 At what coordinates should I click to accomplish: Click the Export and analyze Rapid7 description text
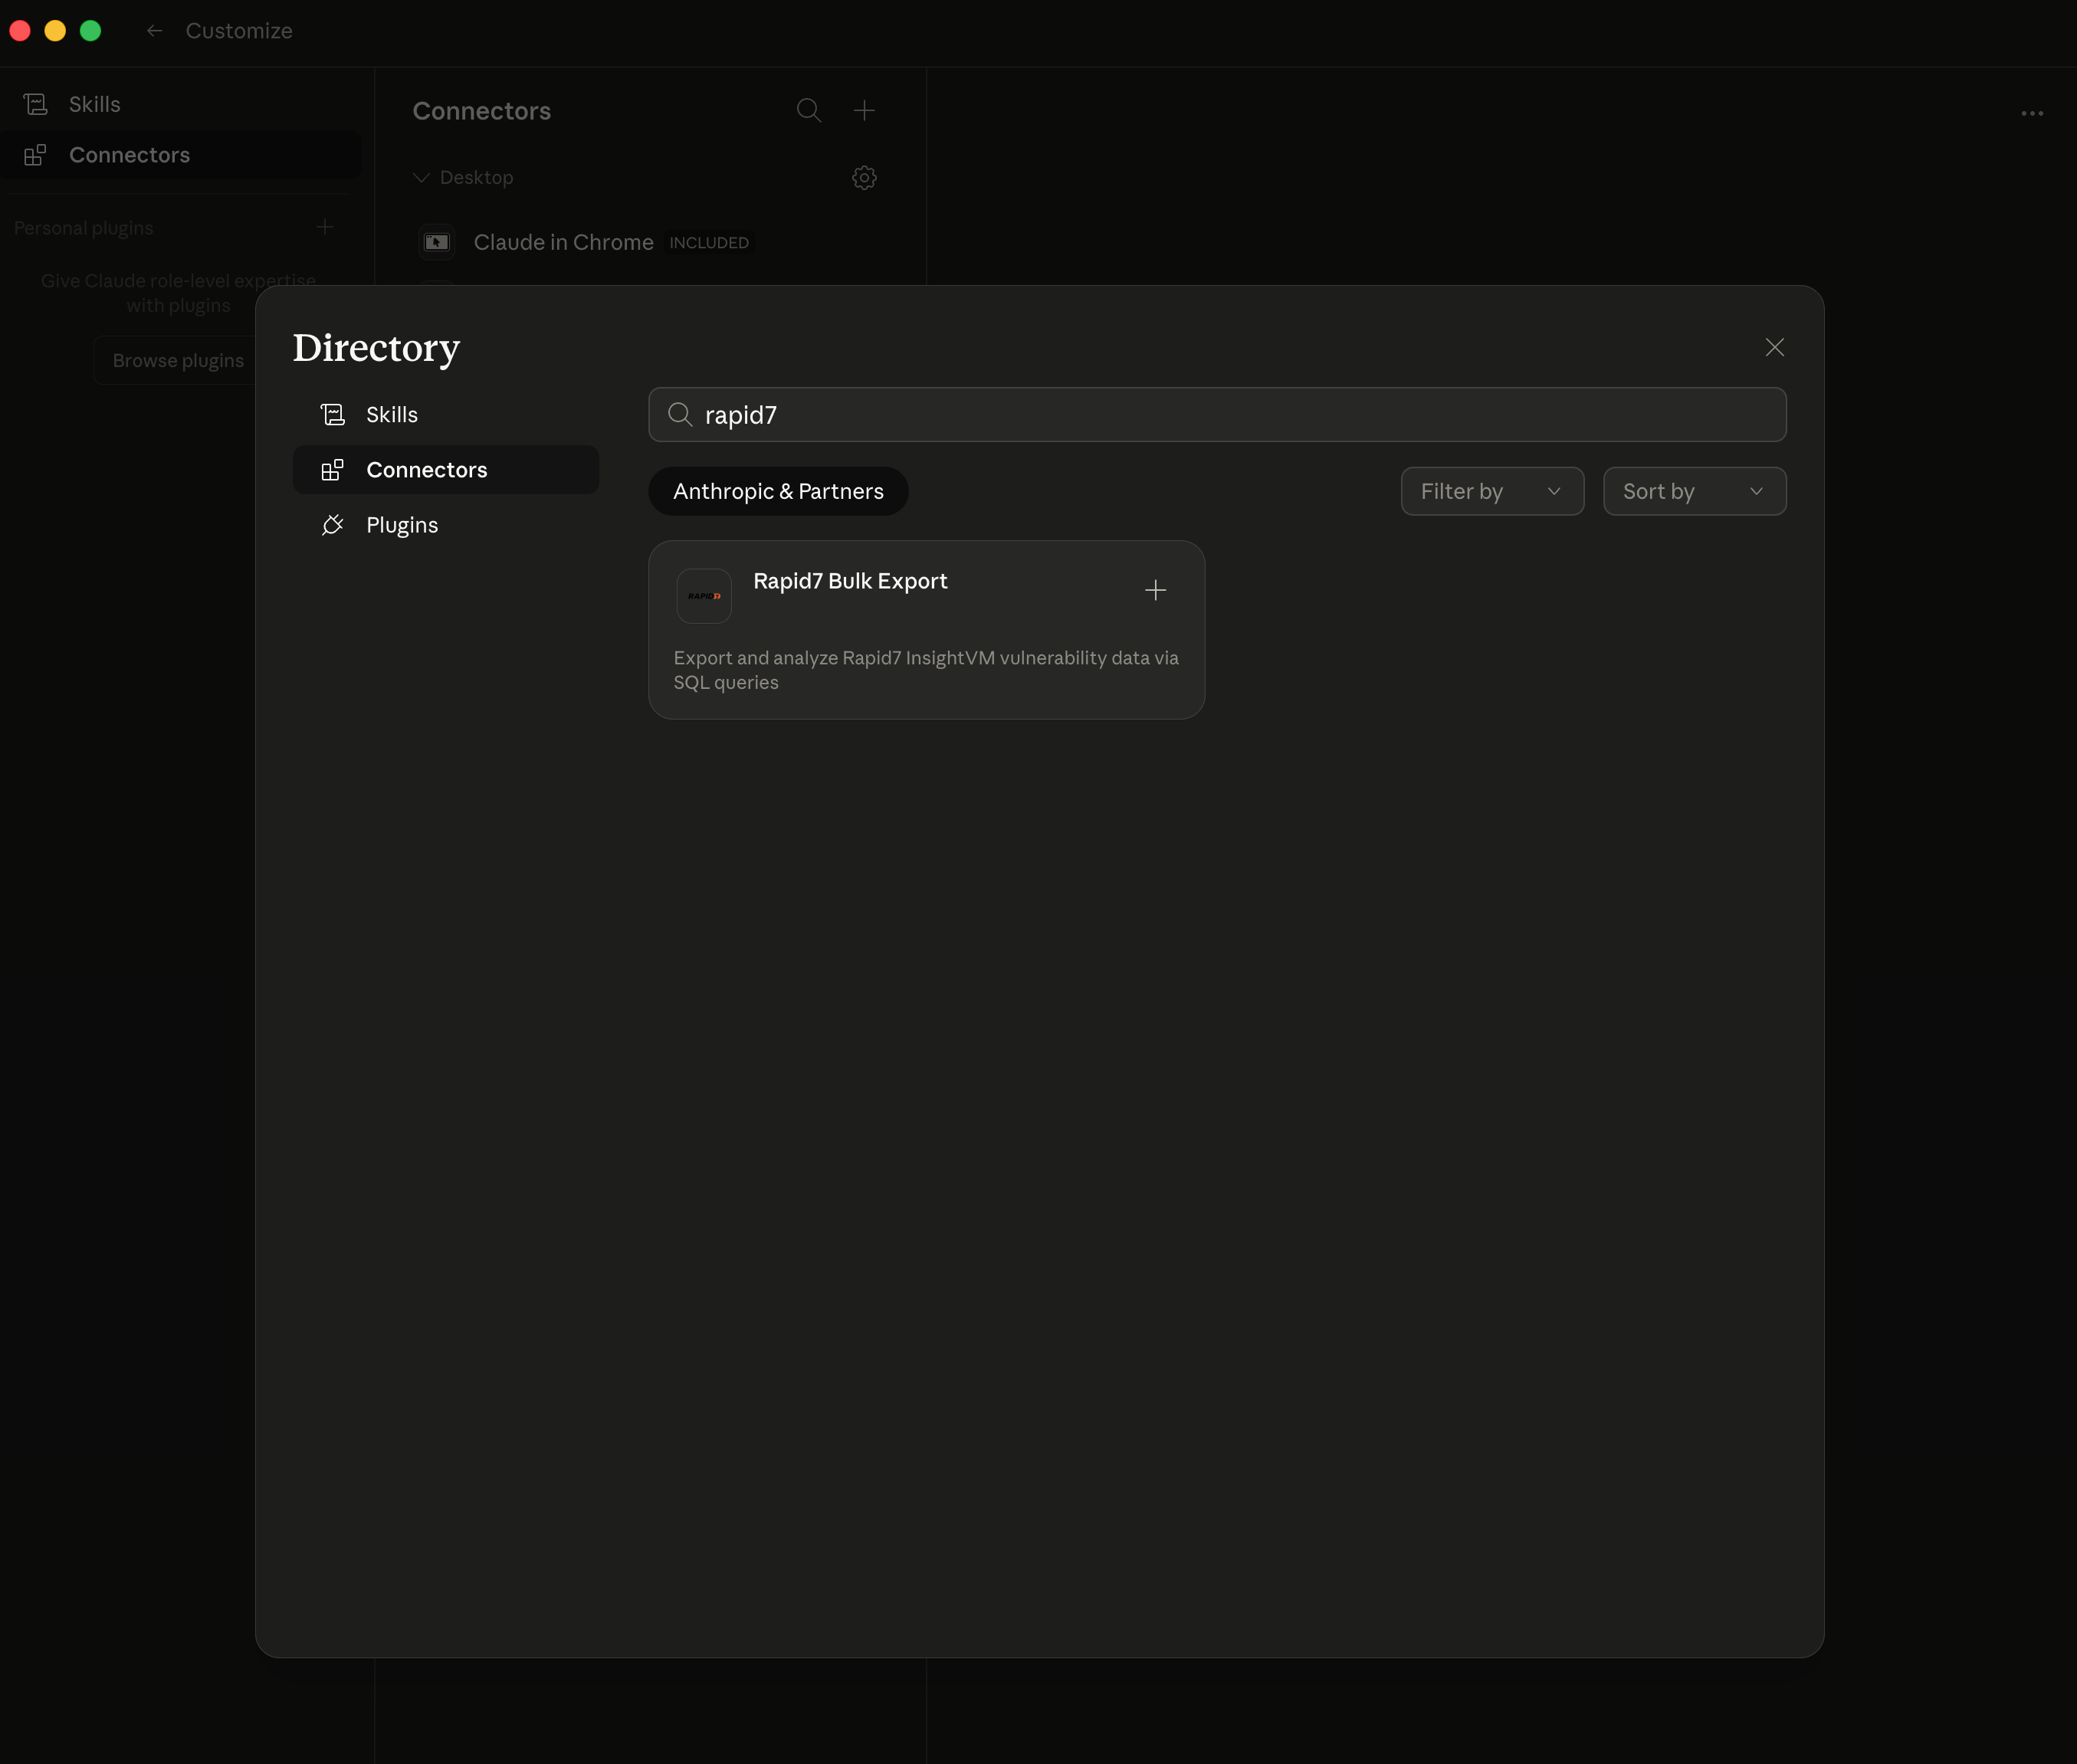pyautogui.click(x=926, y=670)
